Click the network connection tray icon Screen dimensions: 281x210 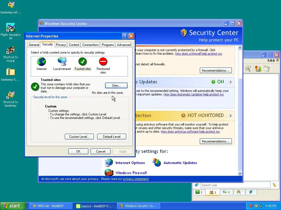[261, 206]
